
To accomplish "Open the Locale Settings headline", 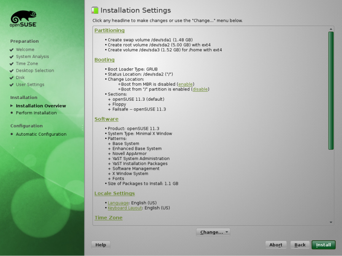I will click(x=115, y=193).
